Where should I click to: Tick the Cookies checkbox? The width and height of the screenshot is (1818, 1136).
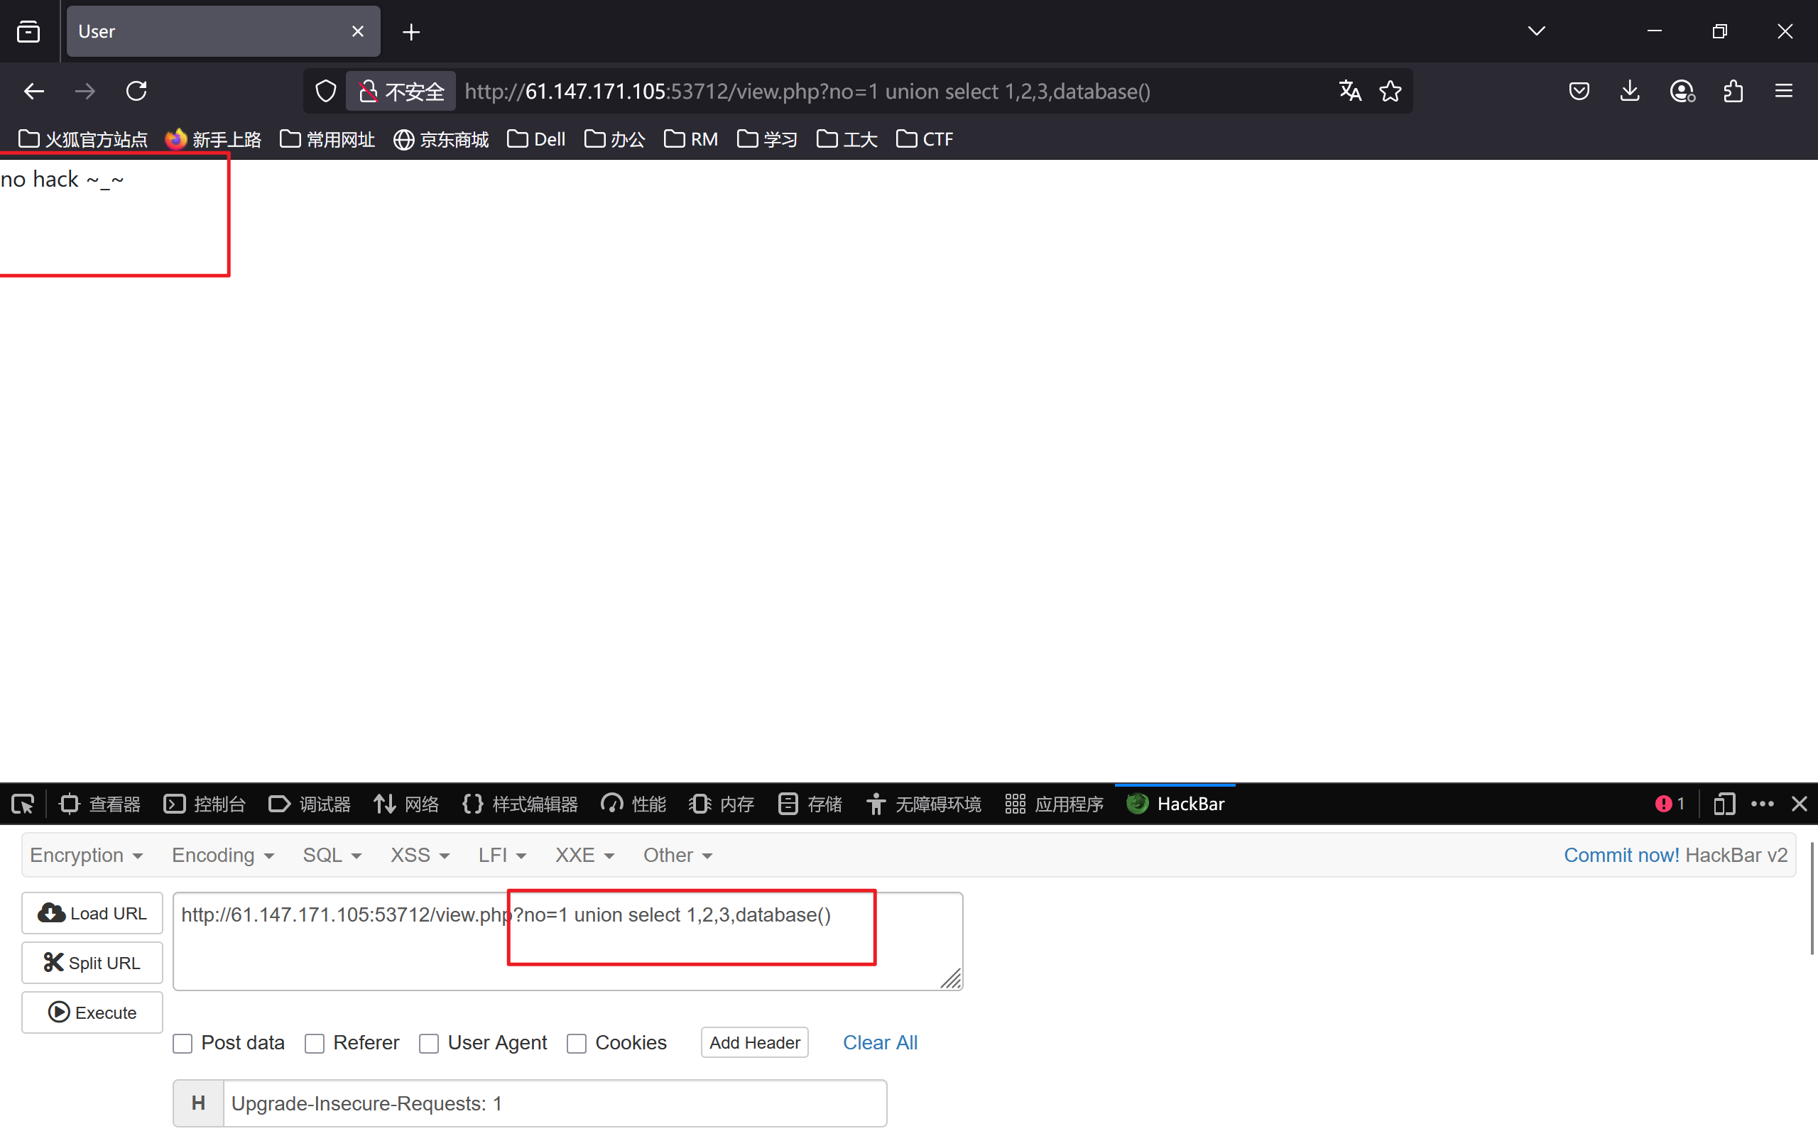[x=576, y=1044]
